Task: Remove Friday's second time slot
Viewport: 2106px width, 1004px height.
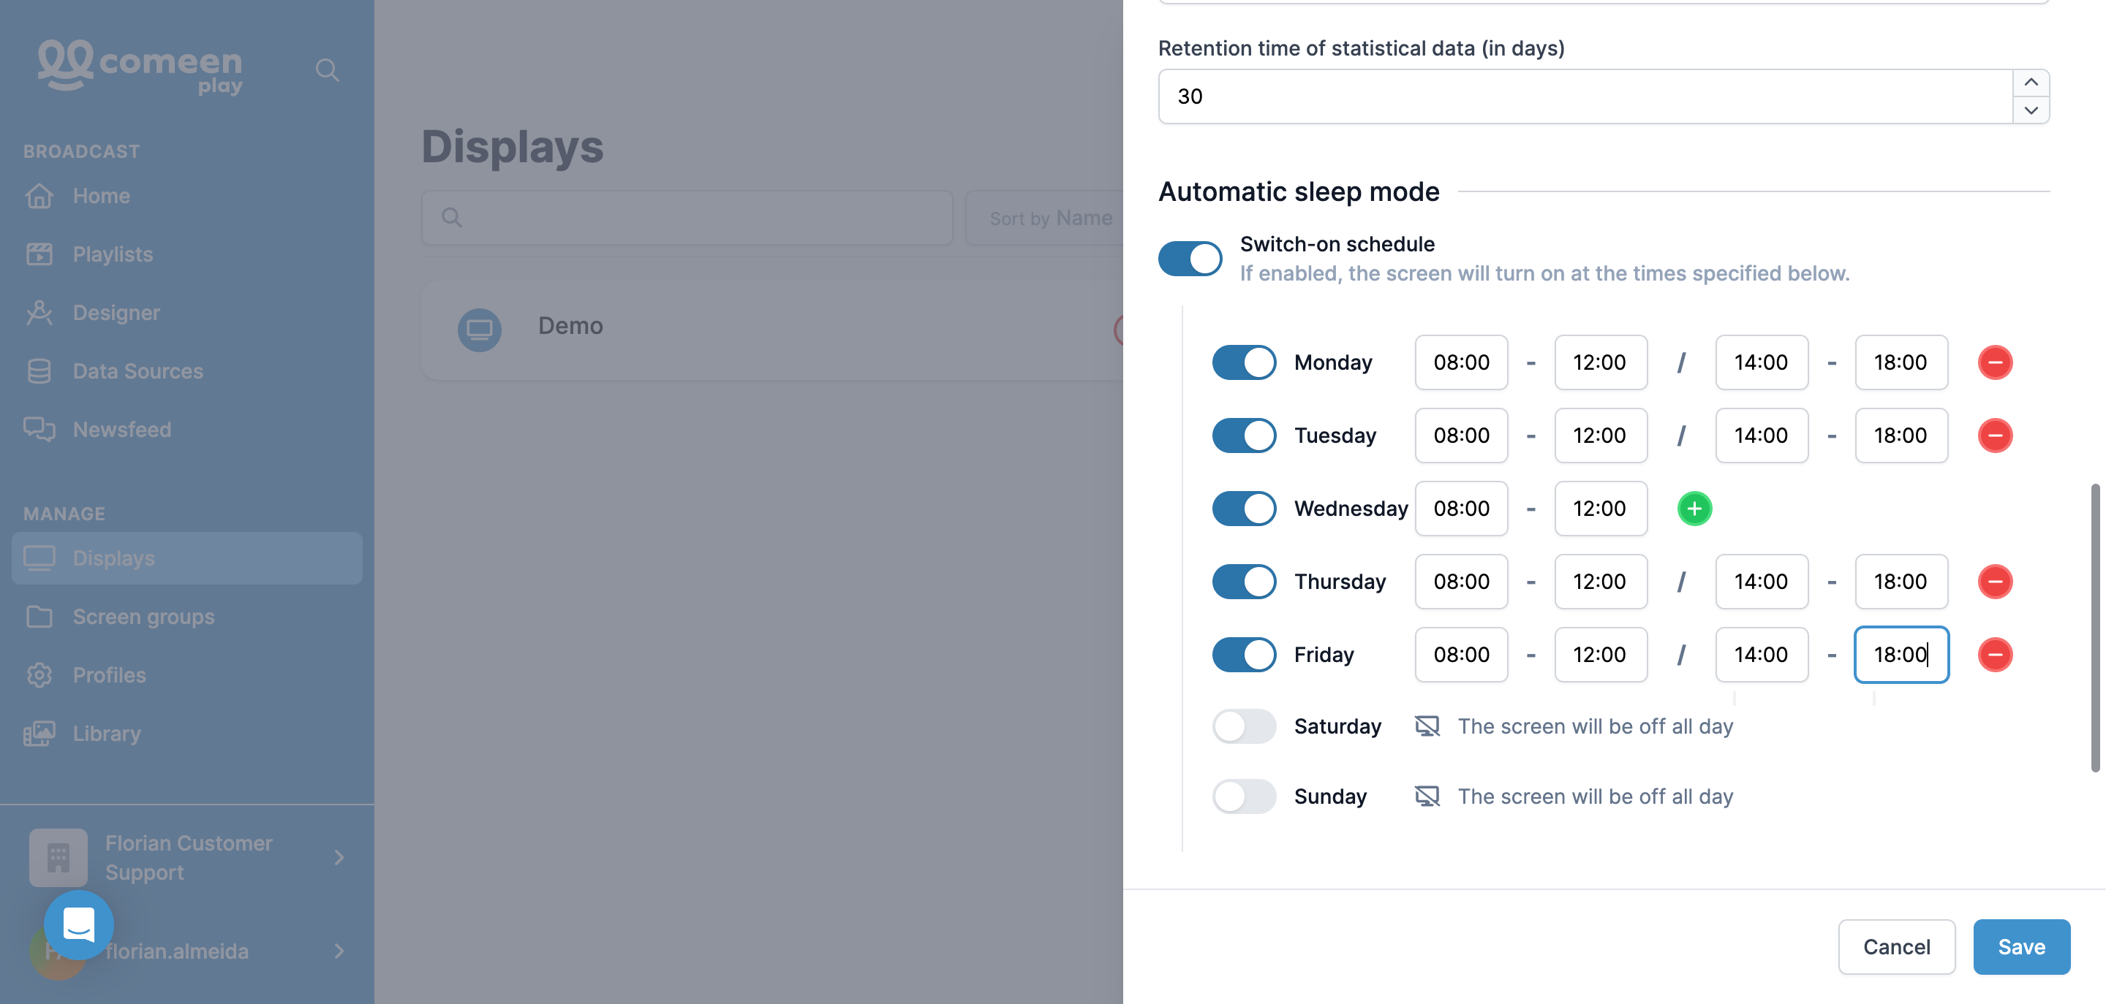Action: click(x=1995, y=655)
